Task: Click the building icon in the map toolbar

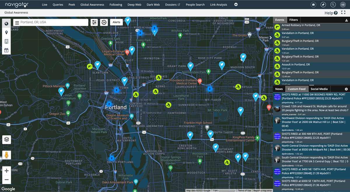Action: (x=6, y=41)
